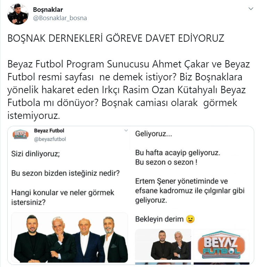This screenshot has height=267, width=257.
Task: Click the 'Ertem Şener yönetiminde' paragraph
Action: pos(190,191)
